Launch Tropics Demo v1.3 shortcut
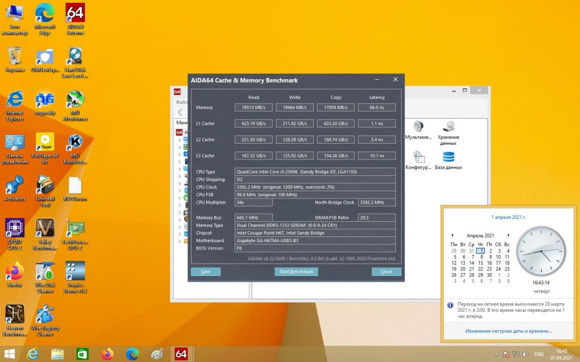This screenshot has width=580, height=362. (x=75, y=277)
